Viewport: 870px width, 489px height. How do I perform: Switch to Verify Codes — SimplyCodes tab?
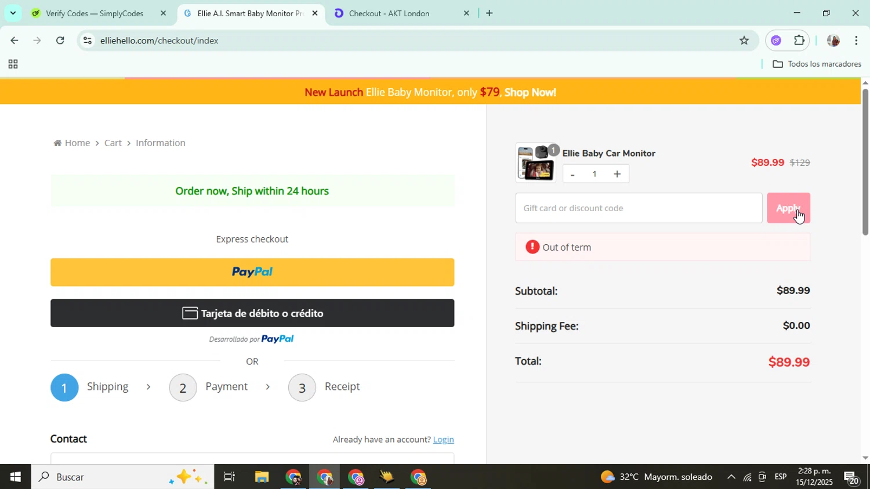tap(95, 13)
